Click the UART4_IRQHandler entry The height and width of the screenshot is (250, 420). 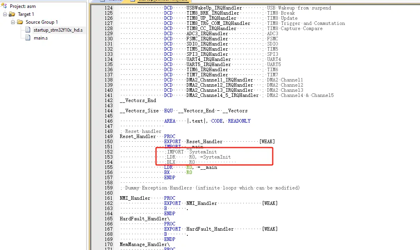pyautogui.click(x=208, y=59)
